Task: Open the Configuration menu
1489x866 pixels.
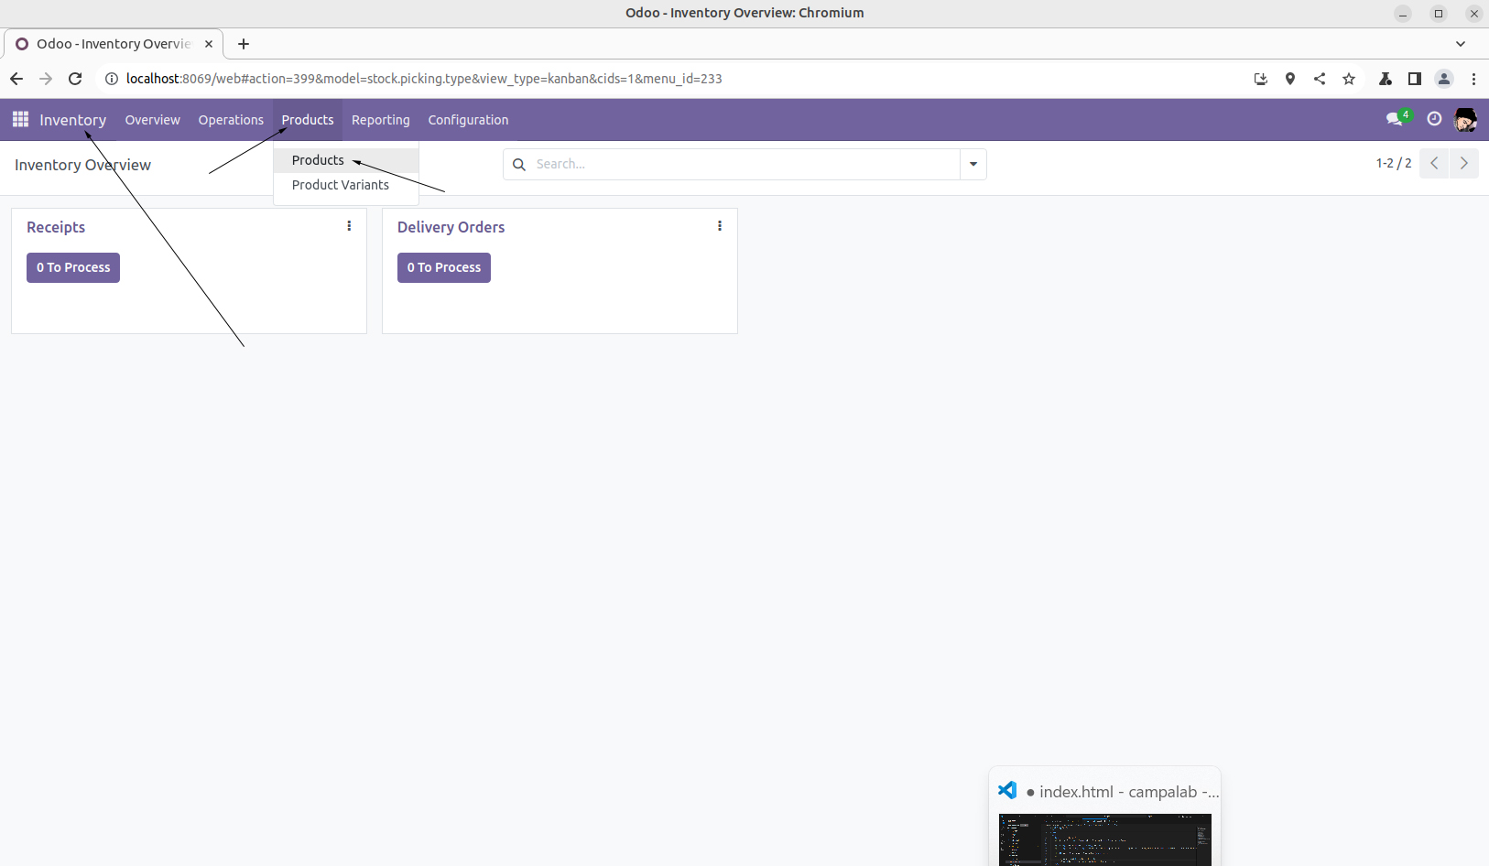Action: coord(468,120)
